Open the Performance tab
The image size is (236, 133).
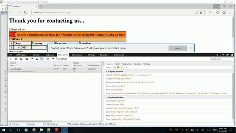[x=77, y=55]
